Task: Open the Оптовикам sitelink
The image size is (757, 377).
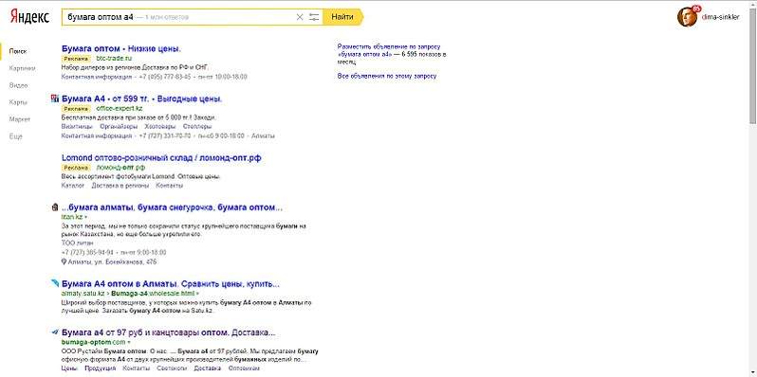Action: 244,368
